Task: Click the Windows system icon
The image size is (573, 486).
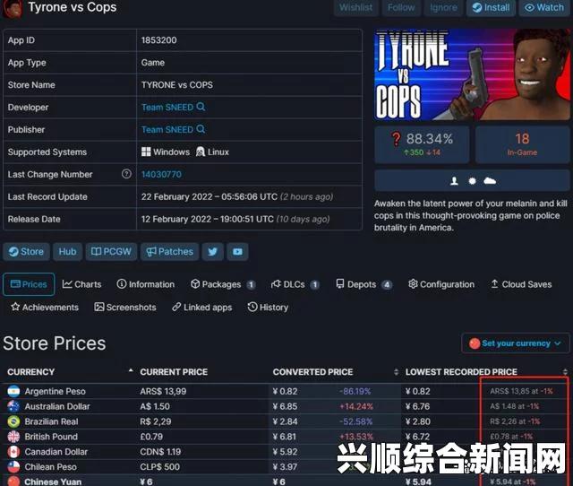Action: [146, 152]
